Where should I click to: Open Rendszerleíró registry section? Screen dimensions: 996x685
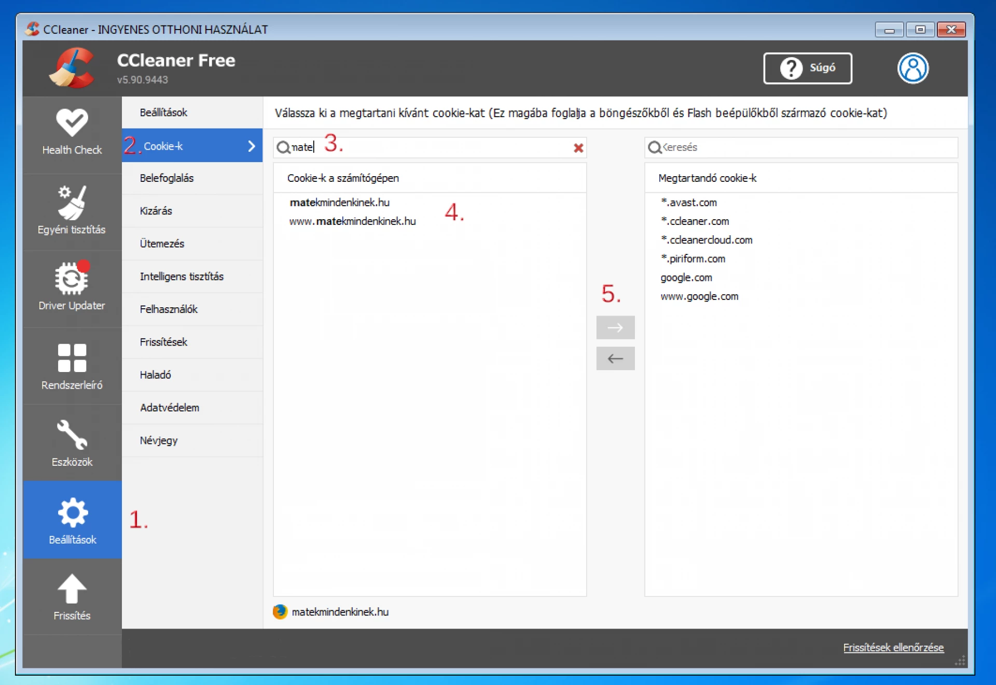pos(72,365)
